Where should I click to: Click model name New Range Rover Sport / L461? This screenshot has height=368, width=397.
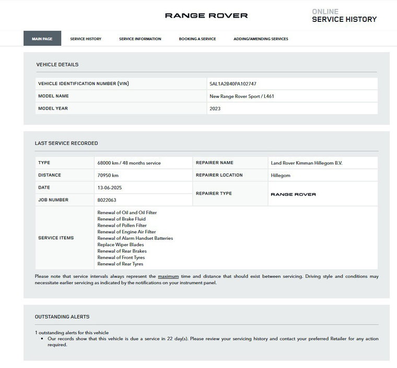click(x=241, y=96)
